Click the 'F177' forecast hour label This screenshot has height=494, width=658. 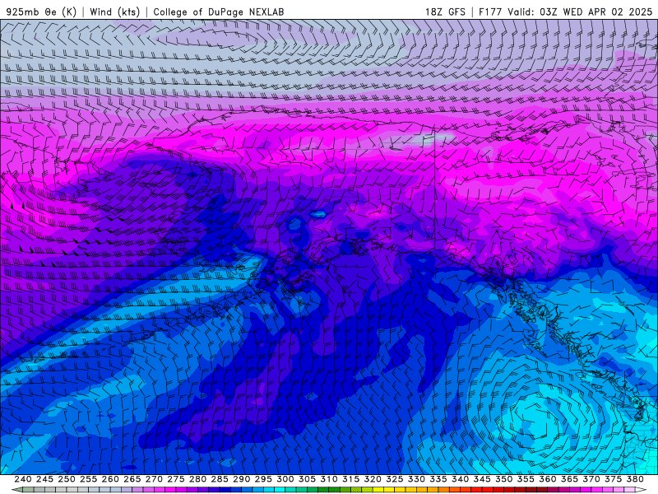coord(490,12)
